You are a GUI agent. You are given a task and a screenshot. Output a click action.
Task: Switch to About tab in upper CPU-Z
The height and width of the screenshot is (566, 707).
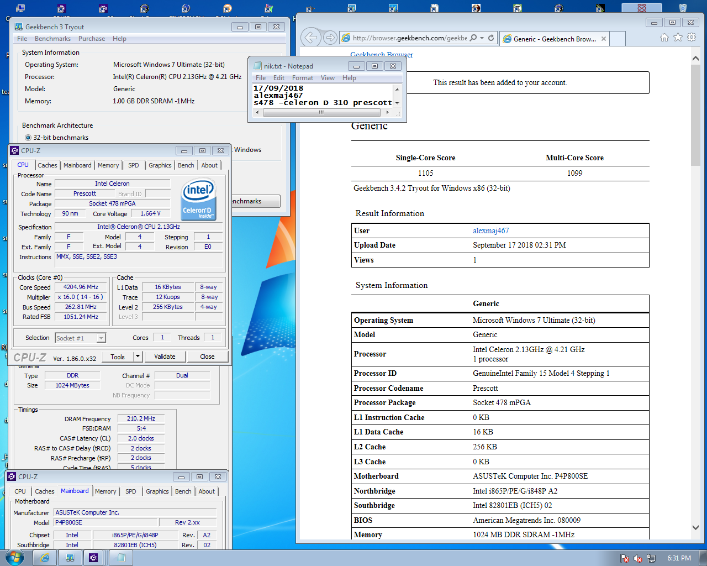click(209, 165)
